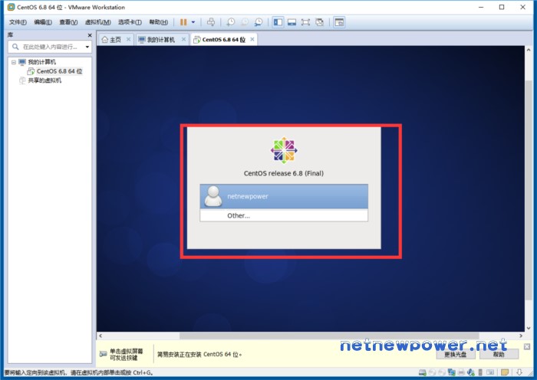Click the horizontal scroll left arrow

pyautogui.click(x=100, y=336)
